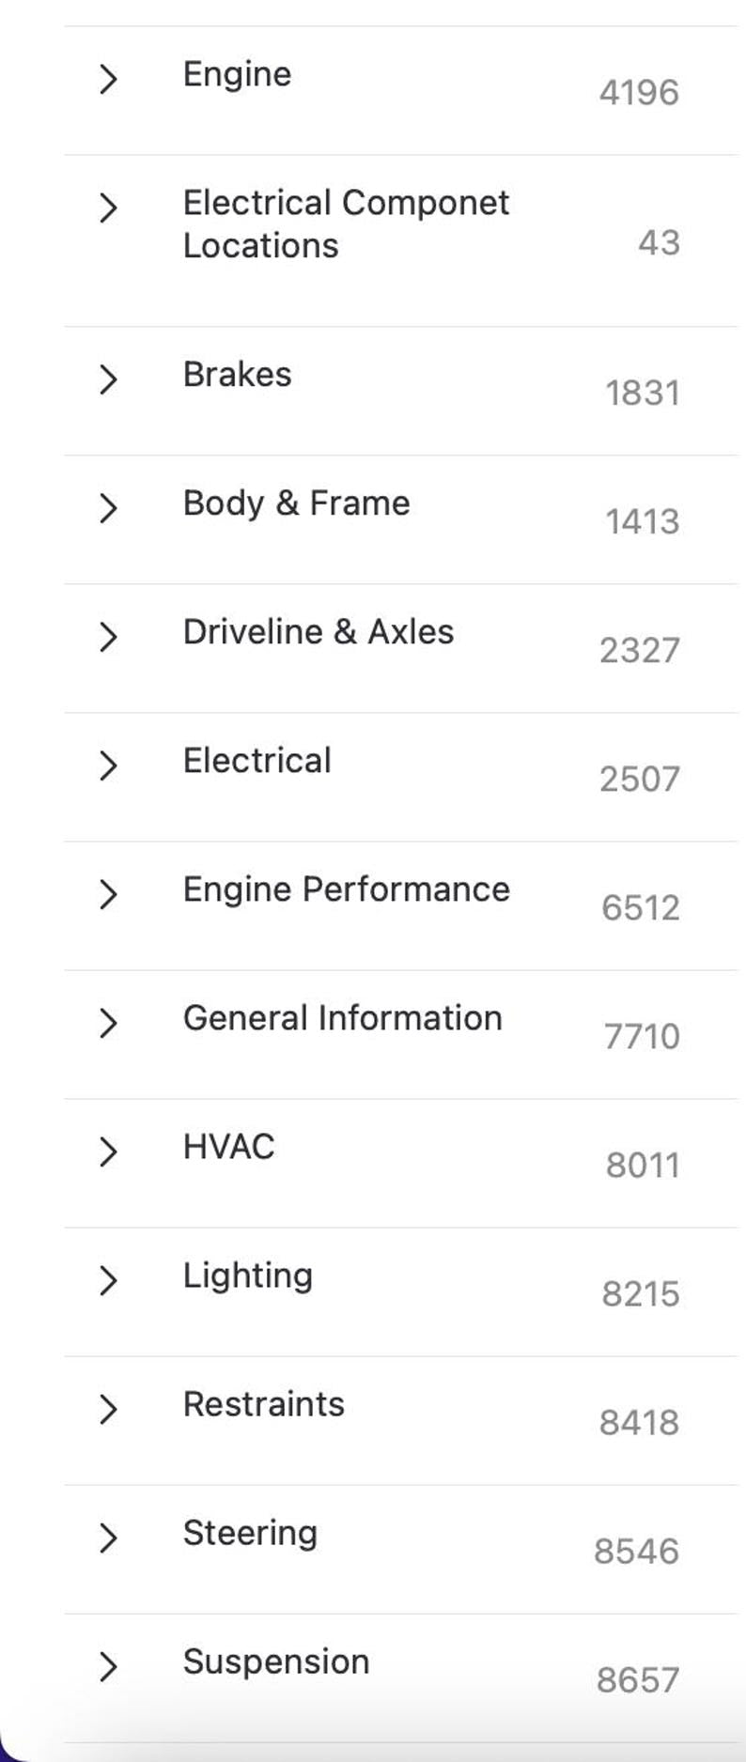Click the Lighting row chevron

[x=108, y=1279]
